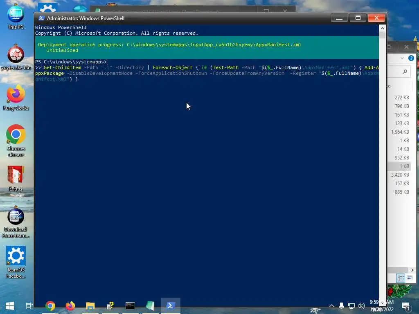Viewport: 419px width, 314px height.
Task: Launch the Firefox desktop shortcut
Action: pyautogui.click(x=16, y=98)
